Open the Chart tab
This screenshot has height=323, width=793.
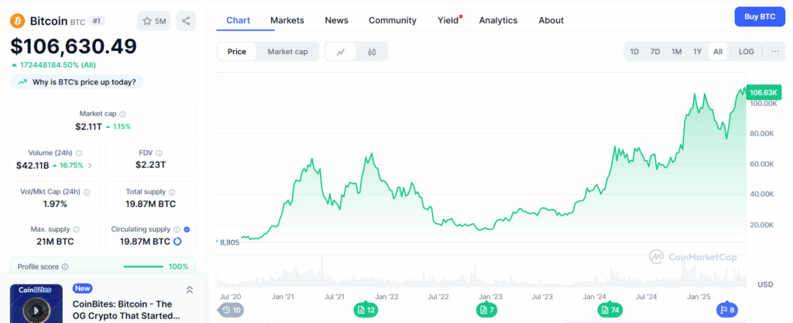point(239,20)
